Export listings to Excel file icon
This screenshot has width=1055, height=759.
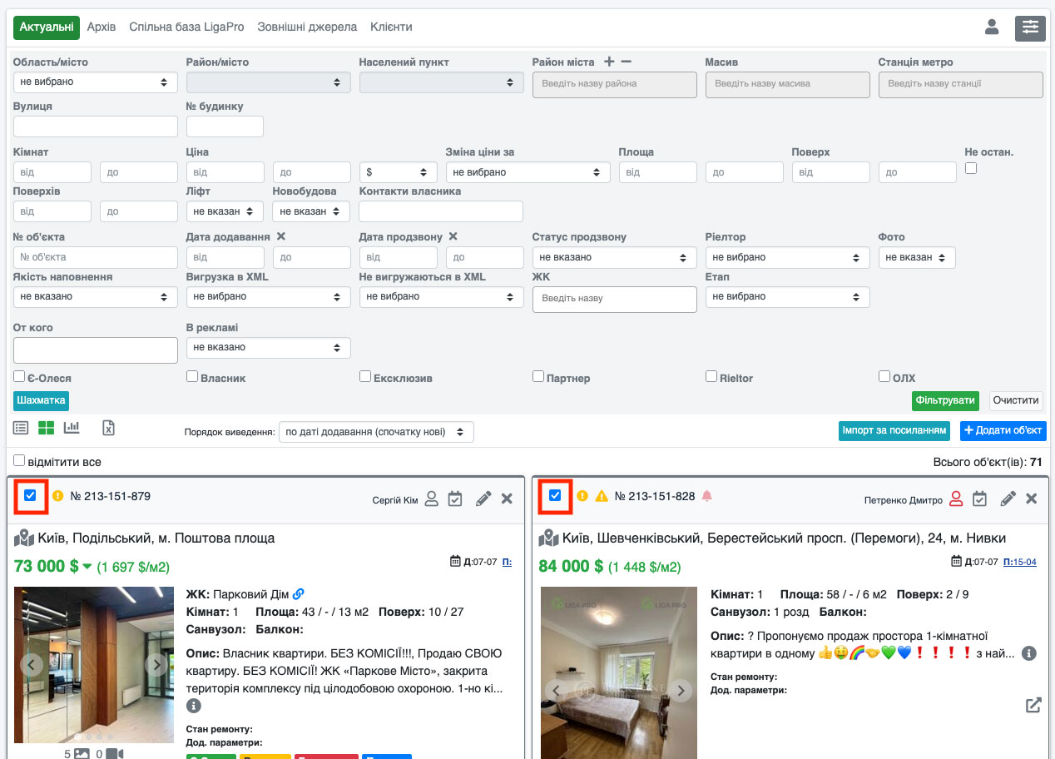[108, 428]
